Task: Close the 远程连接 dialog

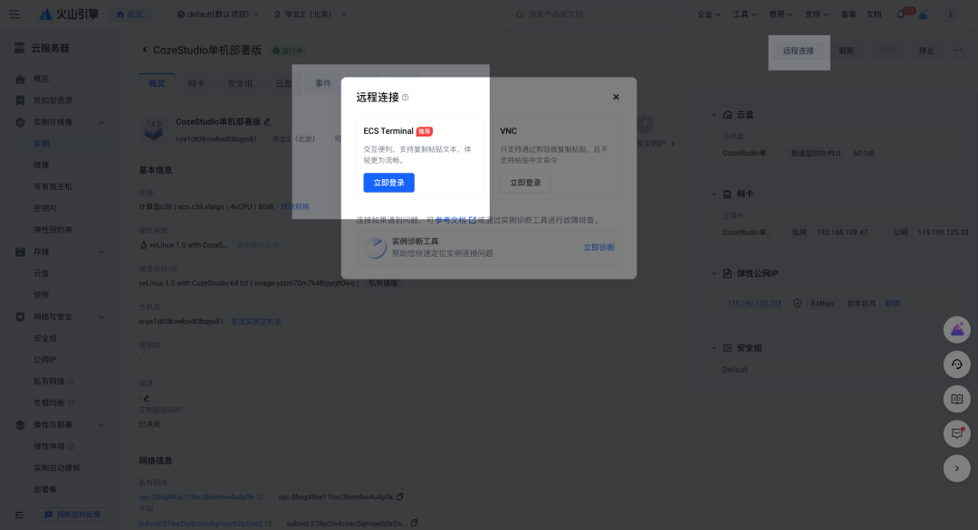Action: [x=616, y=97]
